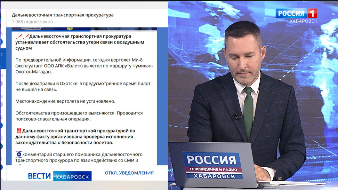Image resolution: width=338 pixels, height=190 pixels.
Task: Open channel header title above the subscriber count
Action: (x=62, y=15)
